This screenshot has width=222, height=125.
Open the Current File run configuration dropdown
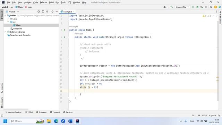pos(182,7)
